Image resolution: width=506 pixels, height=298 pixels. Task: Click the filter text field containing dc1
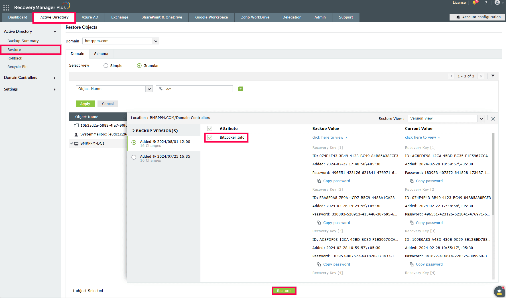click(198, 89)
